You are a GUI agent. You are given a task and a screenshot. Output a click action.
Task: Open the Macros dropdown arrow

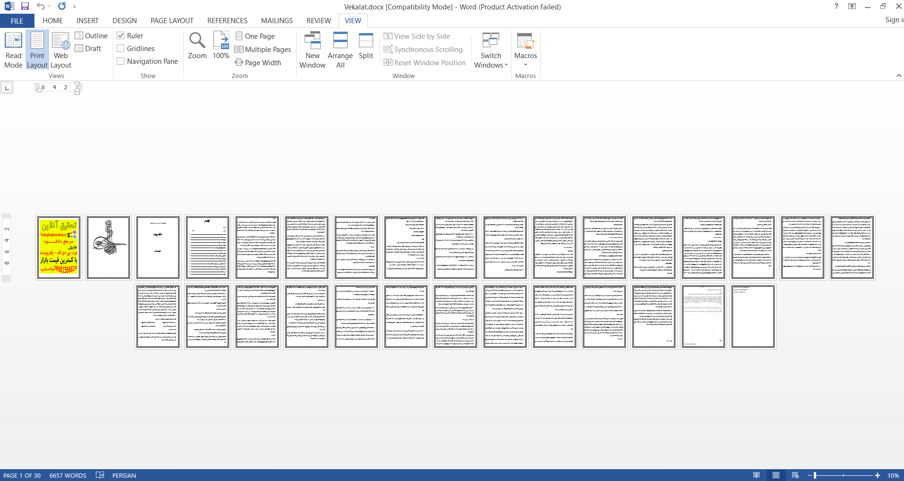pyautogui.click(x=526, y=65)
